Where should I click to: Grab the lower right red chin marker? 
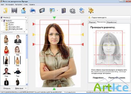click(82, 44)
